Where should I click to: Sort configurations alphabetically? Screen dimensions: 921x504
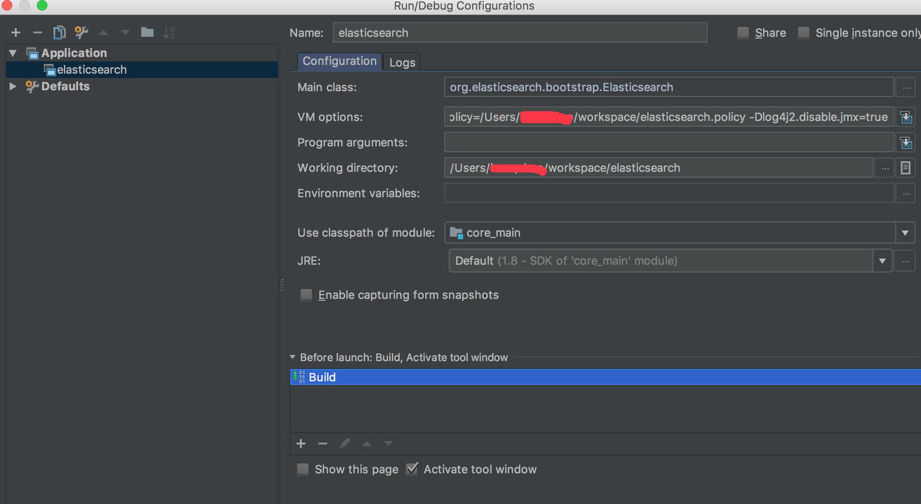[x=169, y=32]
